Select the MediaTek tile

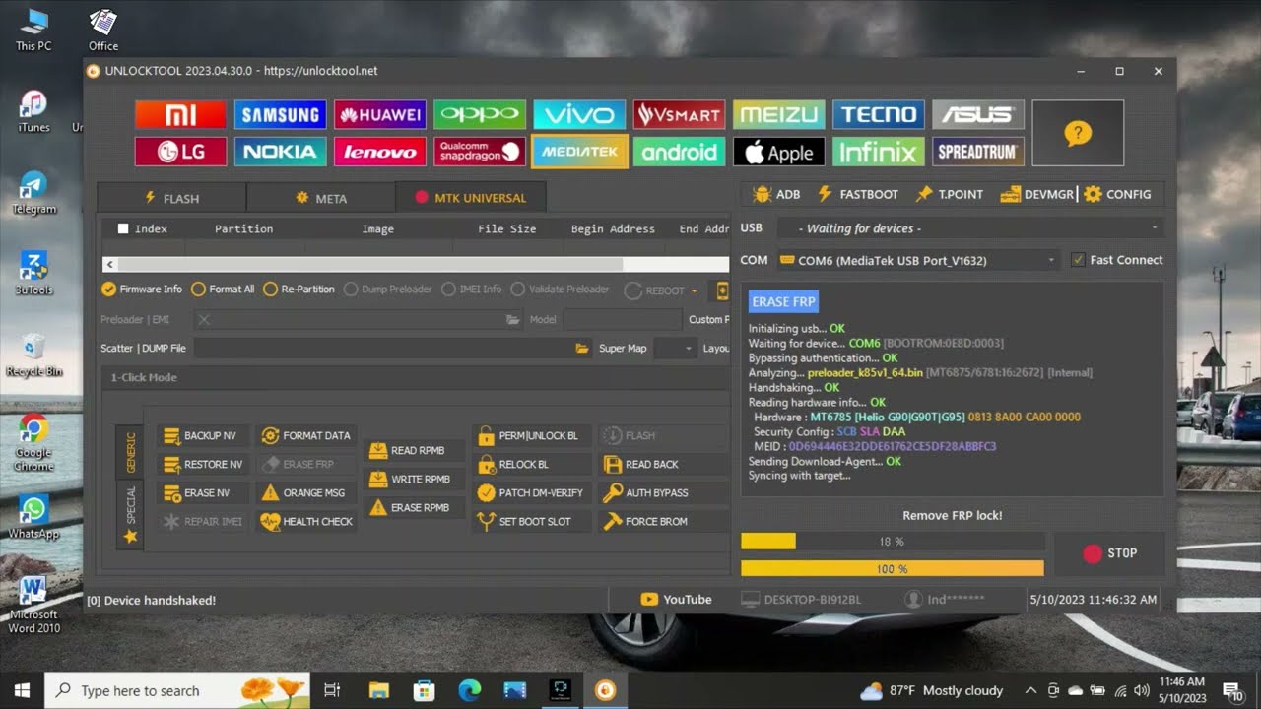coord(579,152)
